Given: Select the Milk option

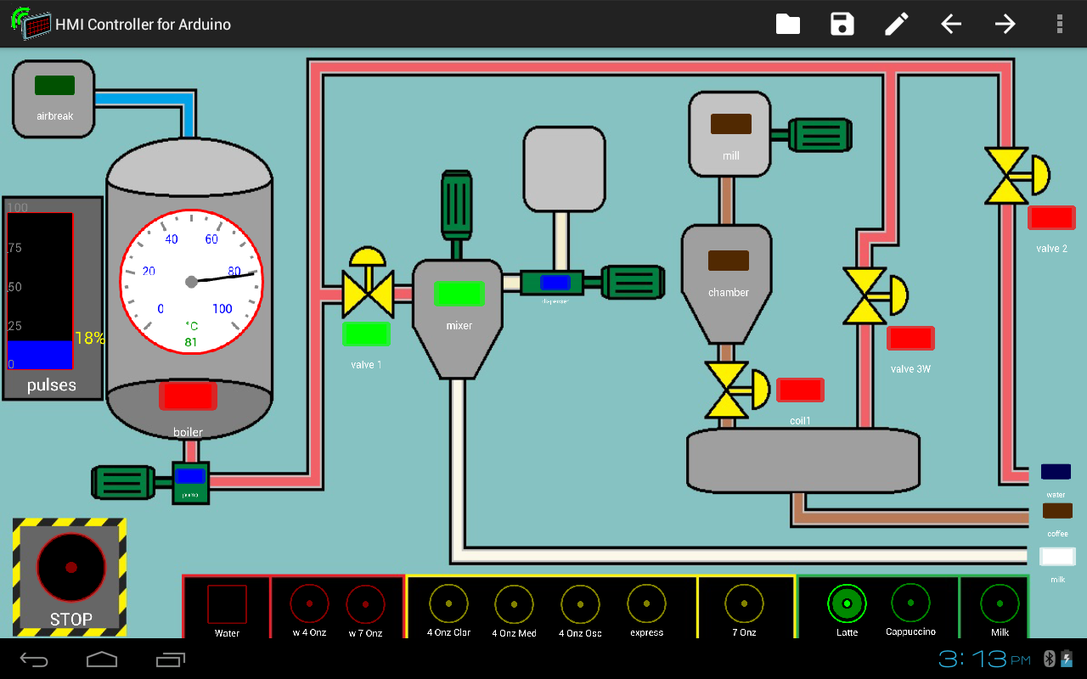Looking at the screenshot, I should tap(1000, 603).
